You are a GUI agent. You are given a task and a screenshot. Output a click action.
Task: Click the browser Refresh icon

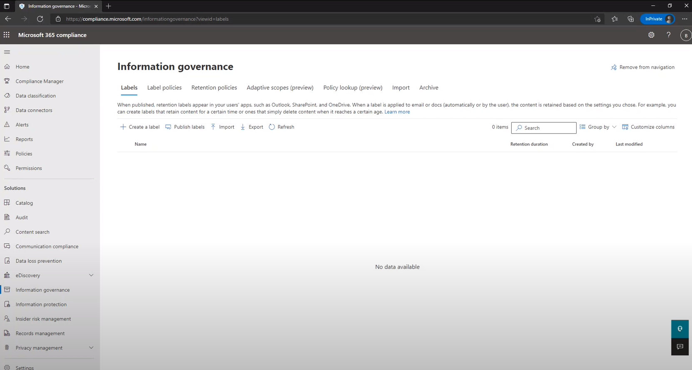pos(40,19)
